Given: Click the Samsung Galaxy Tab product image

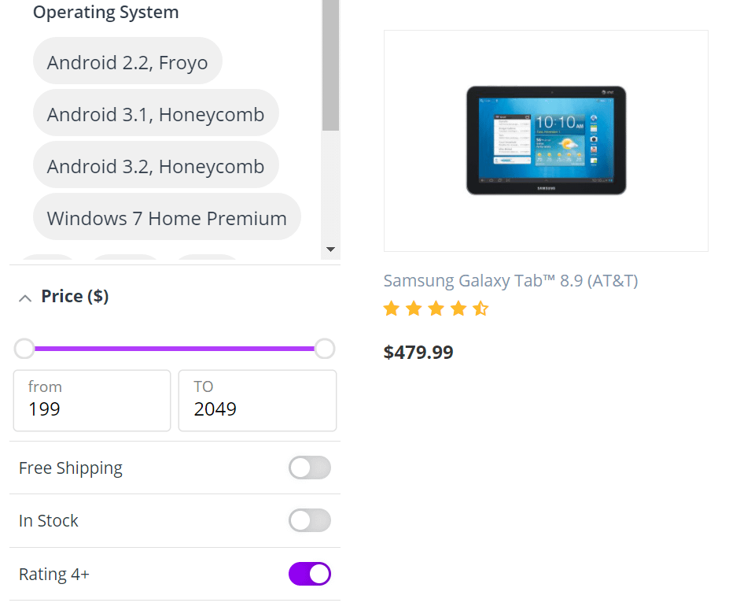Looking at the screenshot, I should click(x=546, y=141).
